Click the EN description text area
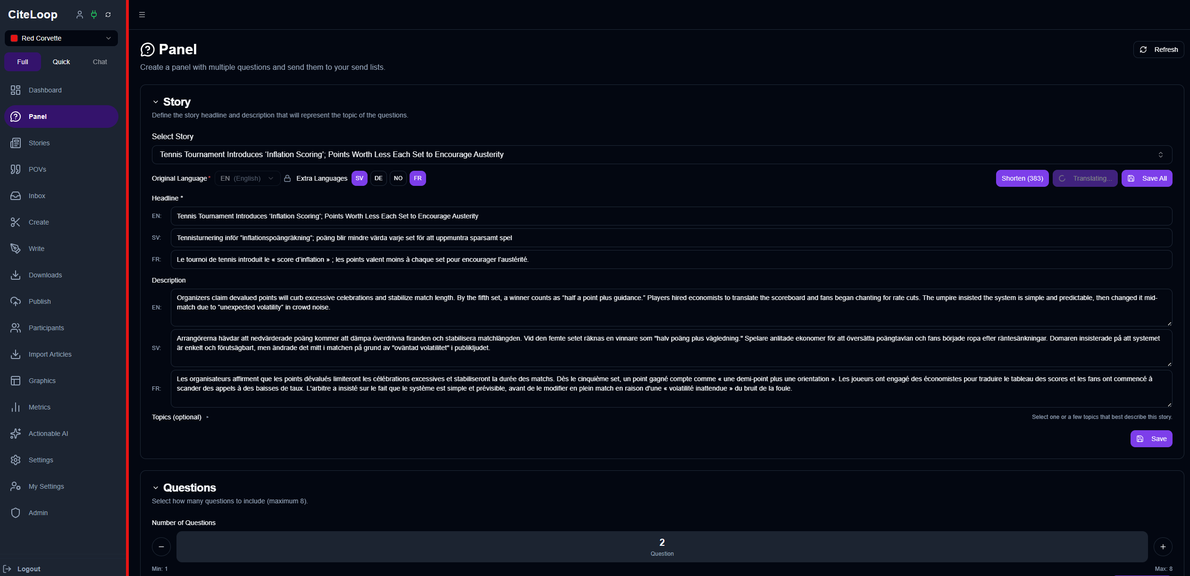 671,308
